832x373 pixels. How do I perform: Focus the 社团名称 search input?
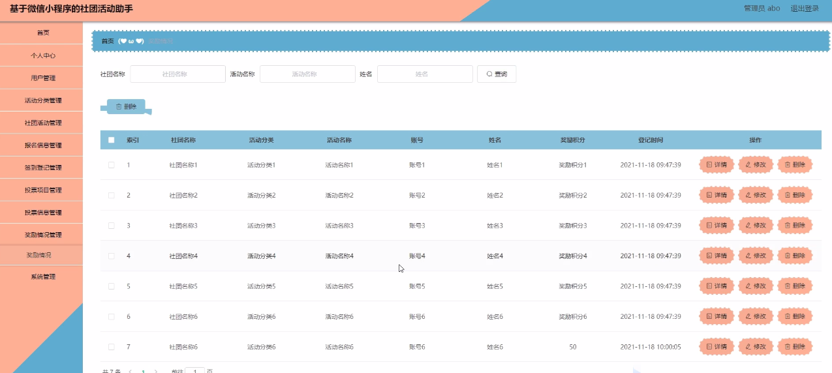tap(177, 74)
